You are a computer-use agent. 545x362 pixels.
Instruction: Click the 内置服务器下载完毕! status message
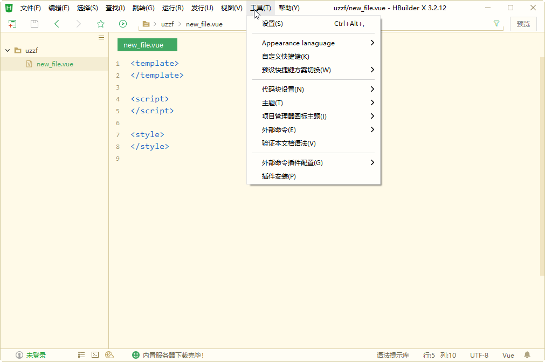(x=173, y=355)
